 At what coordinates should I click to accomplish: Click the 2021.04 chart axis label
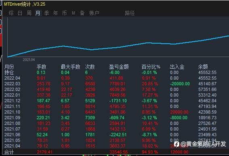point(29,60)
